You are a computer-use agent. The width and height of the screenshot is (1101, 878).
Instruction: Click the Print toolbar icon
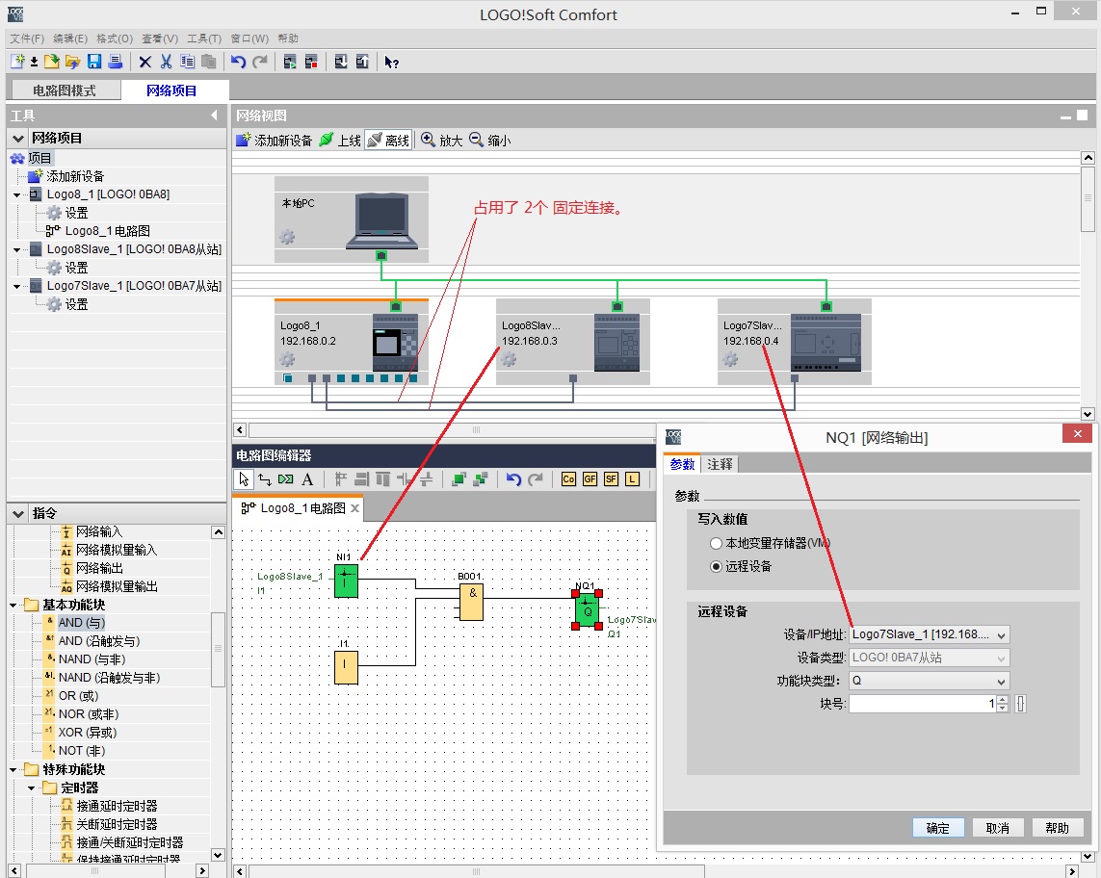(116, 62)
